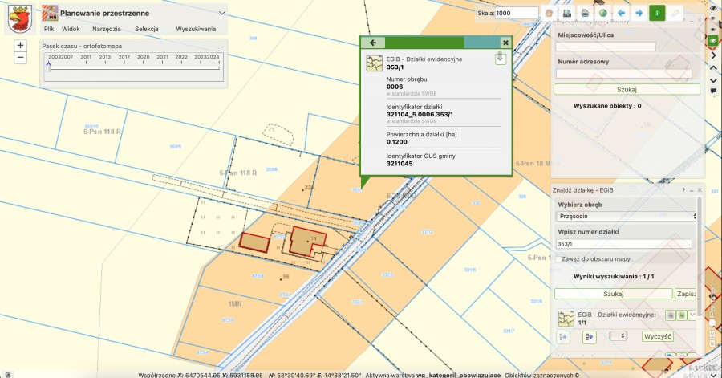
Task: Select the pan hand tool
Action: 550,14
